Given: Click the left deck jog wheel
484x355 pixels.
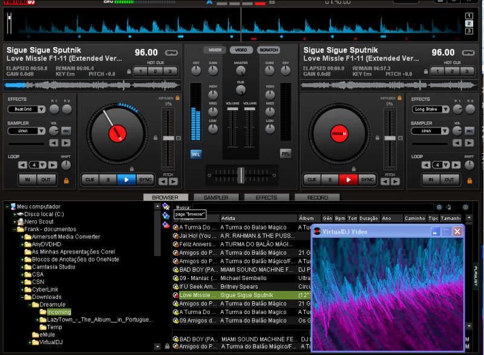Looking at the screenshot, I should click(x=117, y=134).
